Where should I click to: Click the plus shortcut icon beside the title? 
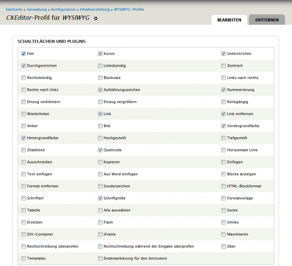click(96, 18)
